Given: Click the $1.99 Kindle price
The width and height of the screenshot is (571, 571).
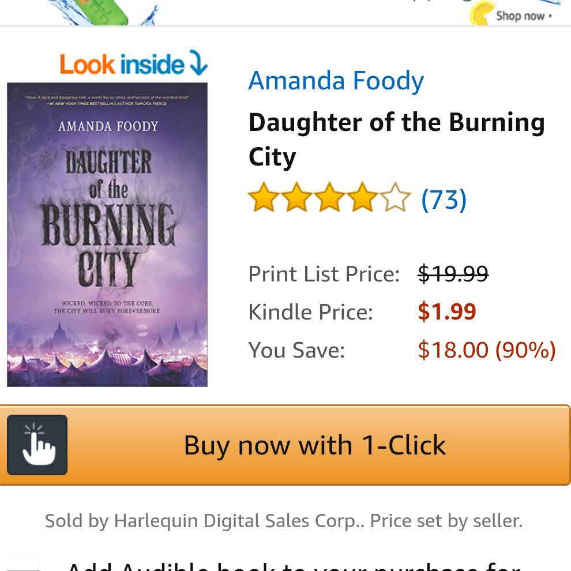Looking at the screenshot, I should (x=447, y=312).
